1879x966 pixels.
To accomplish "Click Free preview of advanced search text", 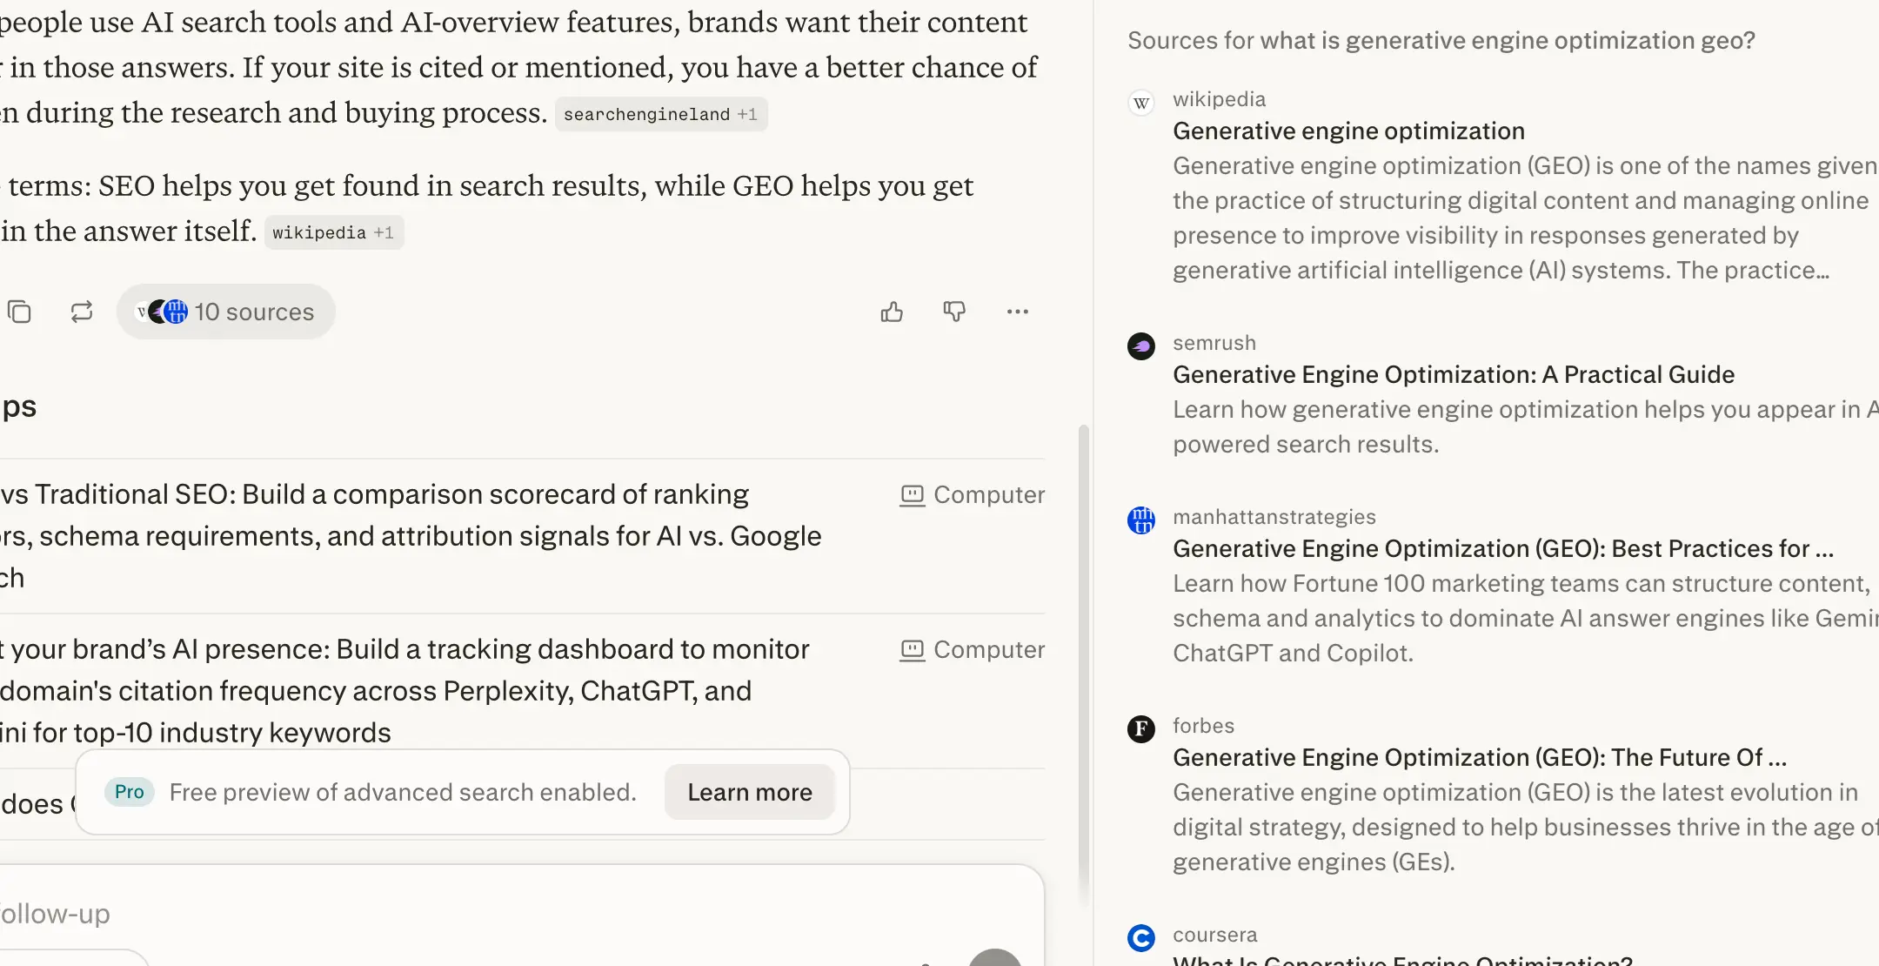I will pyautogui.click(x=403, y=792).
